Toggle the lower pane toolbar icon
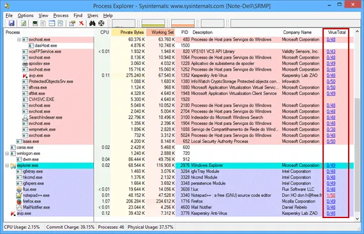The width and height of the screenshot is (364, 234). [x=52, y=23]
